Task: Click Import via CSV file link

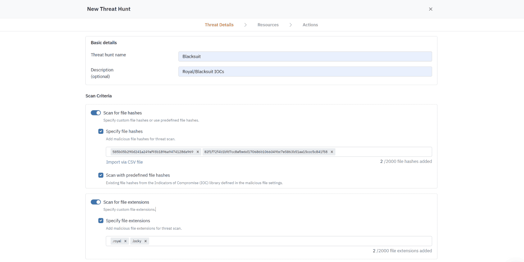Action: [x=124, y=162]
